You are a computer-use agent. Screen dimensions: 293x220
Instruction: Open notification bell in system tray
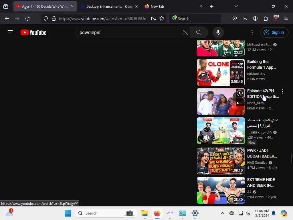[x=274, y=213]
